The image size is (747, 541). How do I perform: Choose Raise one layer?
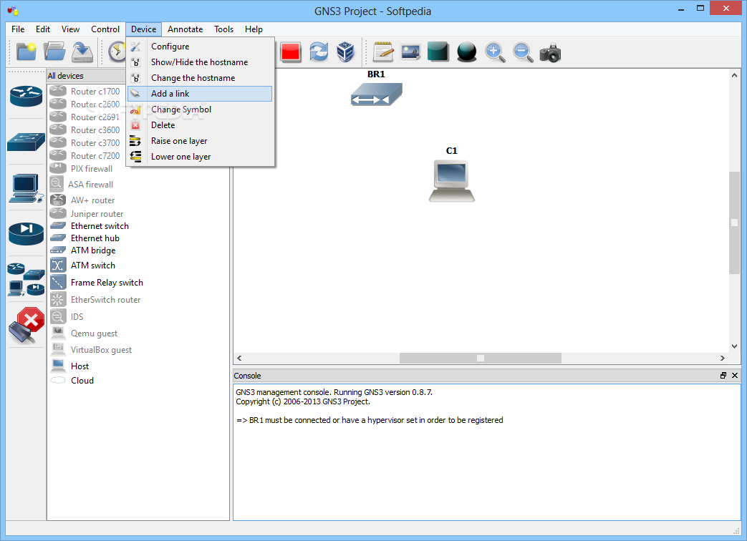tap(200, 141)
